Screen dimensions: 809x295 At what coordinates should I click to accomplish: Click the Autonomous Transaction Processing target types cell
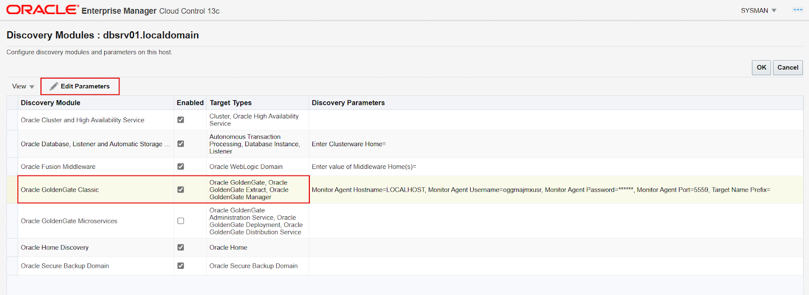257,144
